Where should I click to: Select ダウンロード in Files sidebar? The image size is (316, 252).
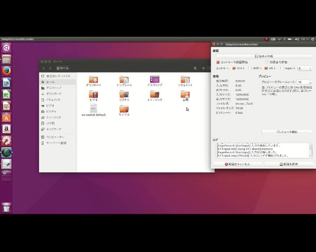pos(57,94)
